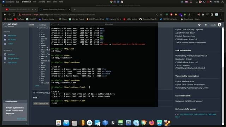Click the Chrome address bar URL
The height and width of the screenshot is (127, 226).
[x=64, y=14]
